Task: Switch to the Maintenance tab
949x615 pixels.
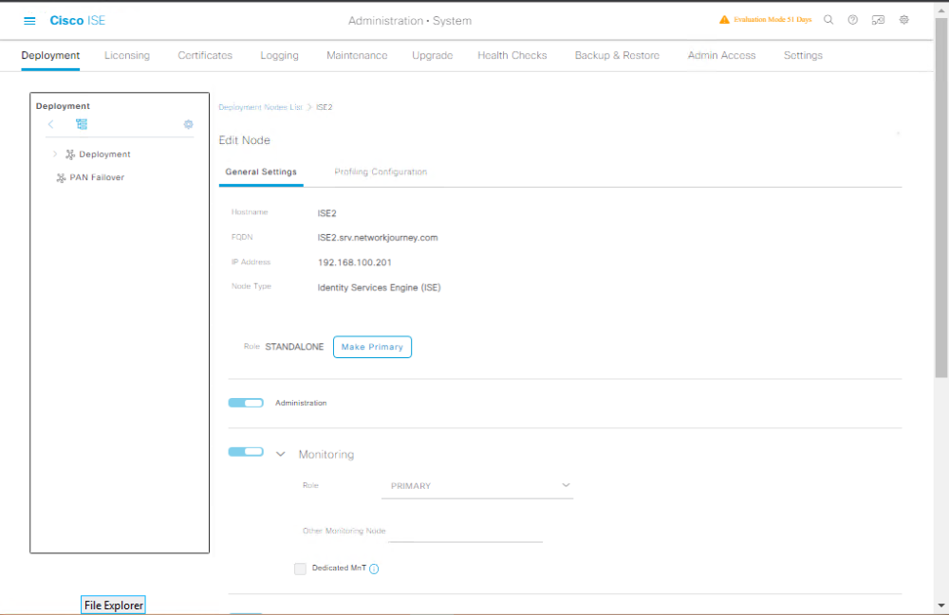Action: coord(357,55)
